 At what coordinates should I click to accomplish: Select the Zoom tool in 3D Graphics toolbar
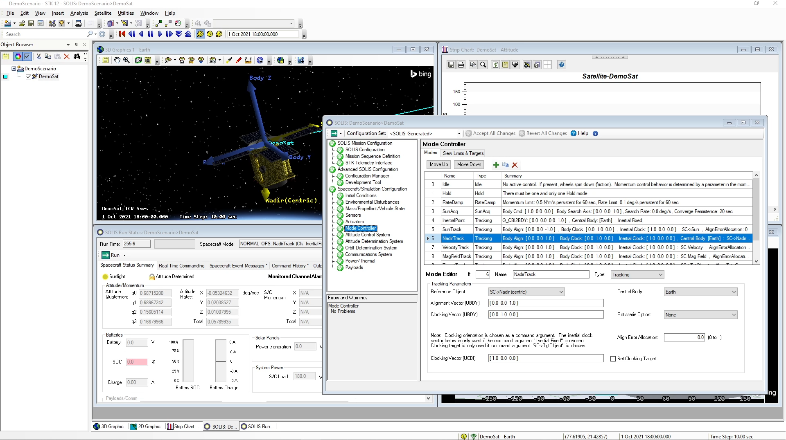pos(127,60)
